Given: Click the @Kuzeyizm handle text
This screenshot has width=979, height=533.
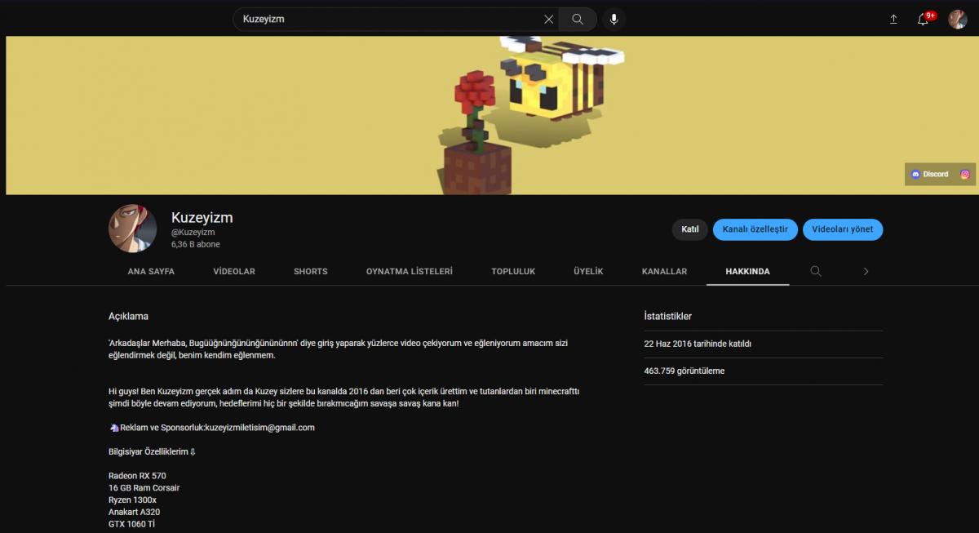Looking at the screenshot, I should point(193,233).
